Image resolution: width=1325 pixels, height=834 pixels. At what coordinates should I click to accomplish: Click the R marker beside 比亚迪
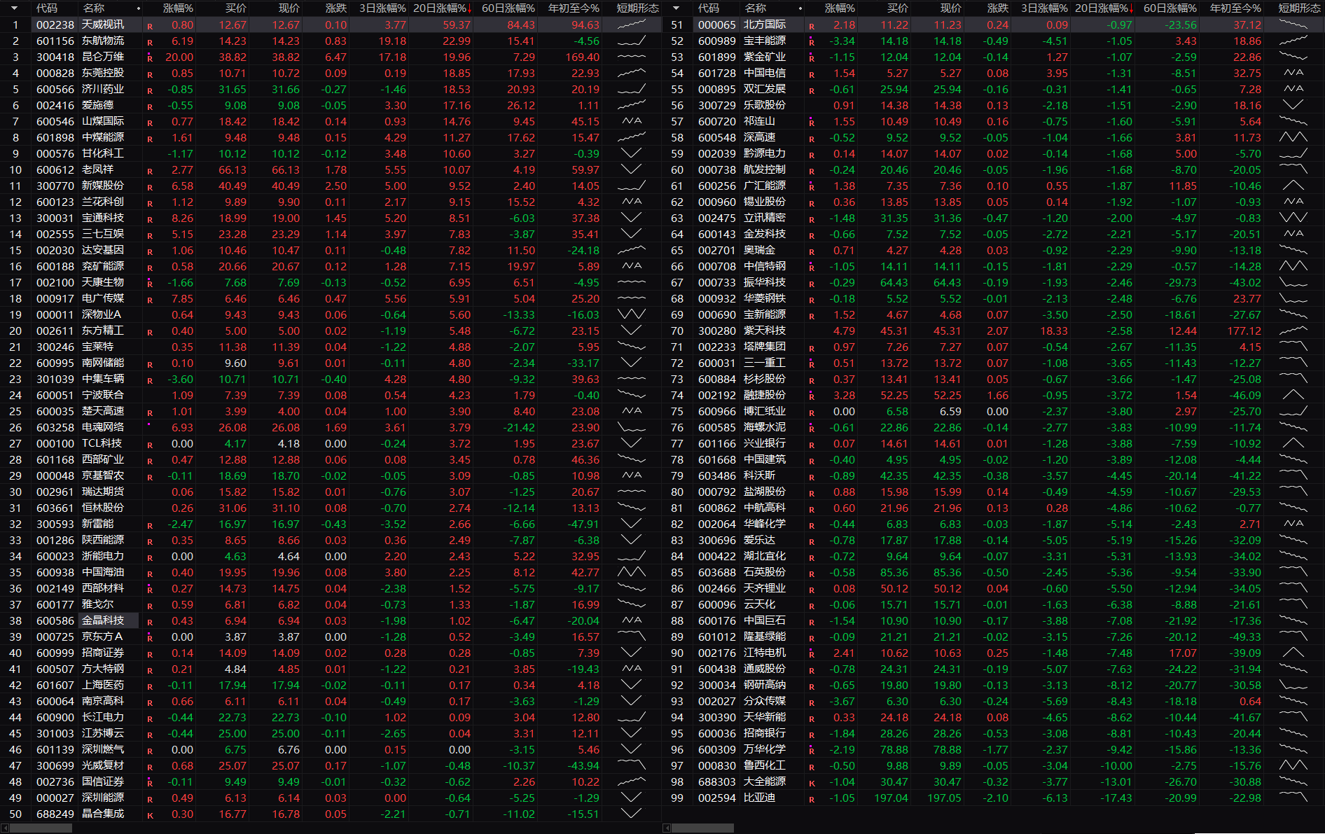point(812,799)
